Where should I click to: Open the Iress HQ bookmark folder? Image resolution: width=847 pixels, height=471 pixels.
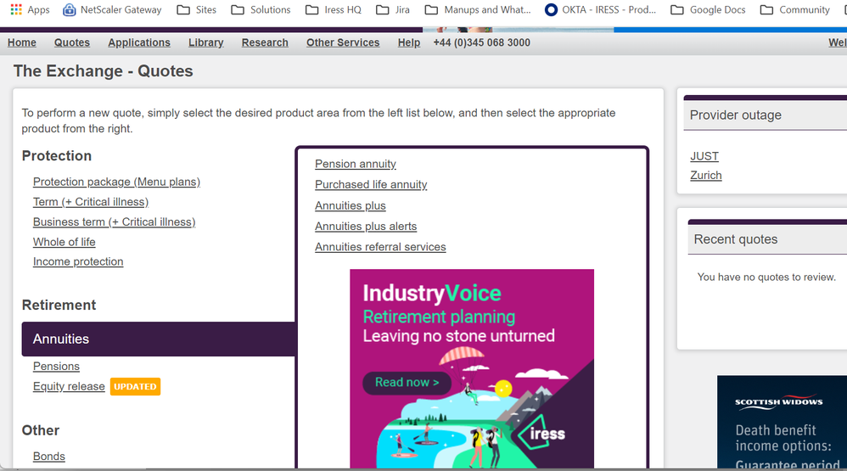click(x=334, y=9)
